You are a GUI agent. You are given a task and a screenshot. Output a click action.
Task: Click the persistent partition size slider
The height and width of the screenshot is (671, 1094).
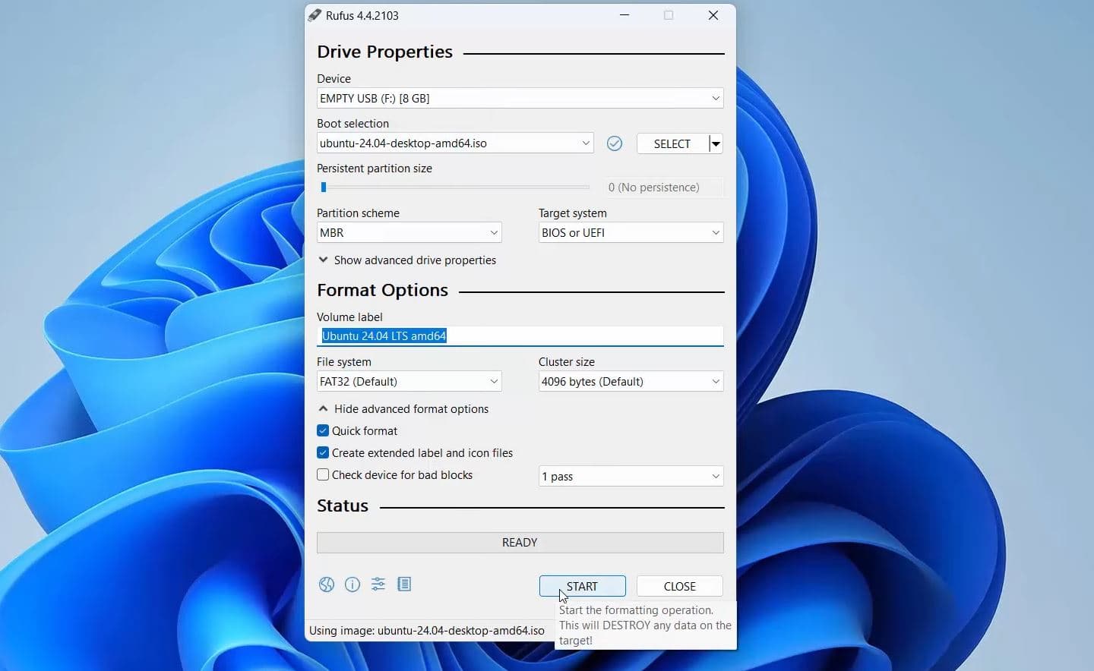(454, 187)
